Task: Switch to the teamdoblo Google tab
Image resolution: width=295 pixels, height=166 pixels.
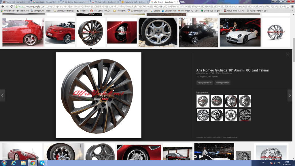Action: [x=46, y=2]
